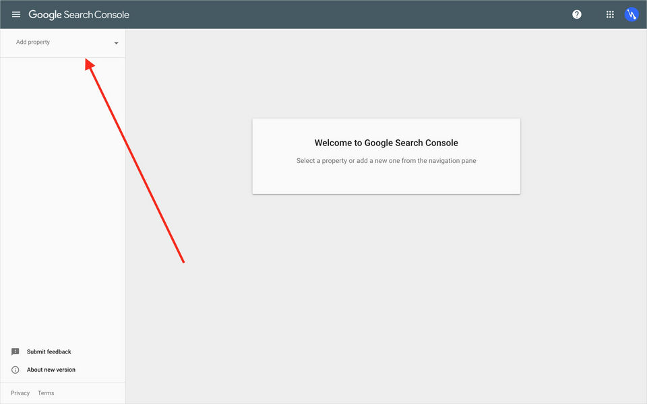The width and height of the screenshot is (647, 404).
Task: Open the Google apps grid
Action: (x=610, y=14)
